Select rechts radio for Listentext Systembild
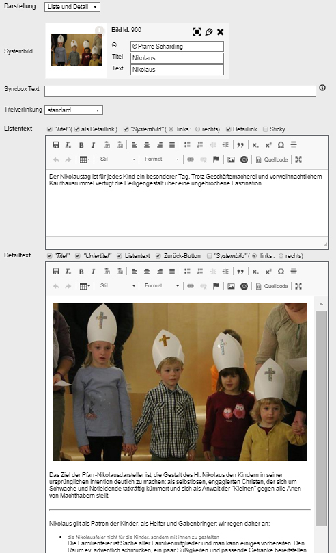Viewport: 336px width, 553px height. (197, 129)
